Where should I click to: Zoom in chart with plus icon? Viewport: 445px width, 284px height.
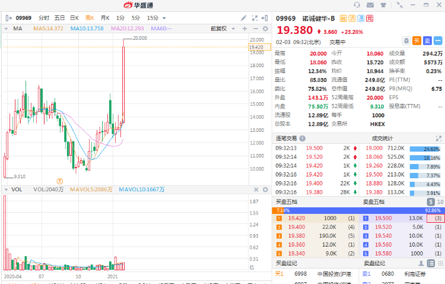[244, 29]
